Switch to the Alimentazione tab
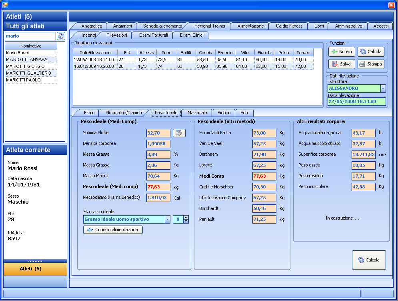398x301 pixels. point(250,26)
